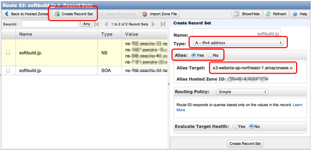Sort by the Type column header
The width and height of the screenshot is (312, 151).
point(110,34)
